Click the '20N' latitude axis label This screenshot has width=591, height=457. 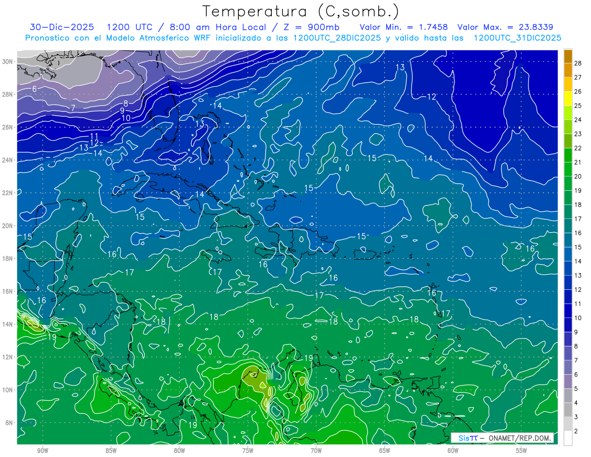click(8, 225)
